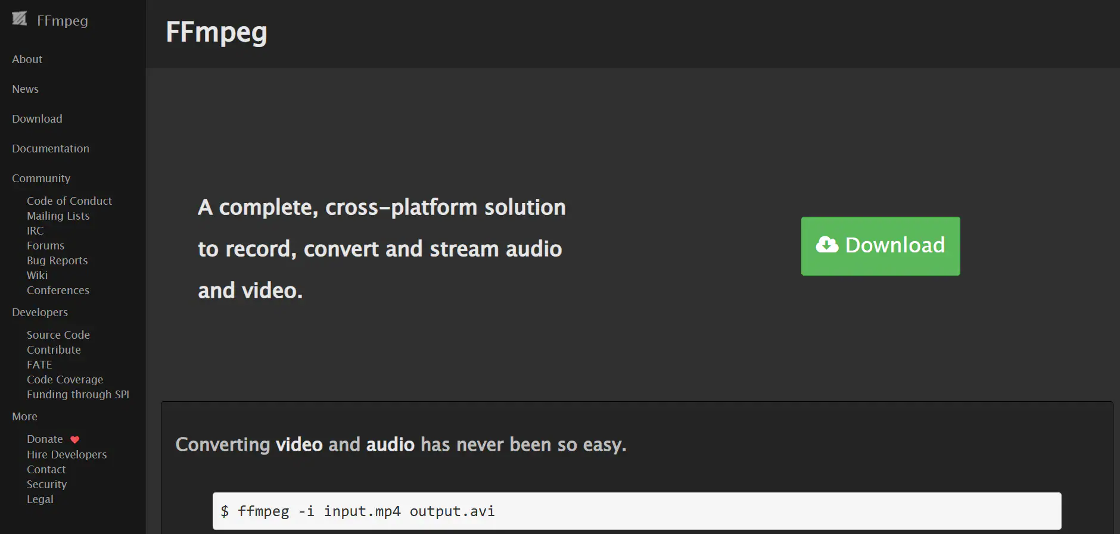This screenshot has height=534, width=1120.
Task: Click the large FFmpeg page title
Action: tap(216, 33)
